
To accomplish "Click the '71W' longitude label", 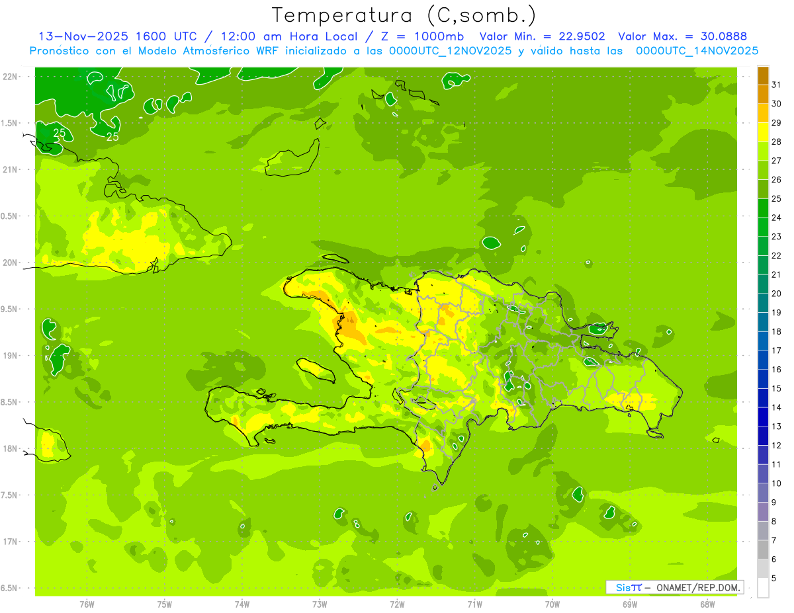I will point(474,604).
